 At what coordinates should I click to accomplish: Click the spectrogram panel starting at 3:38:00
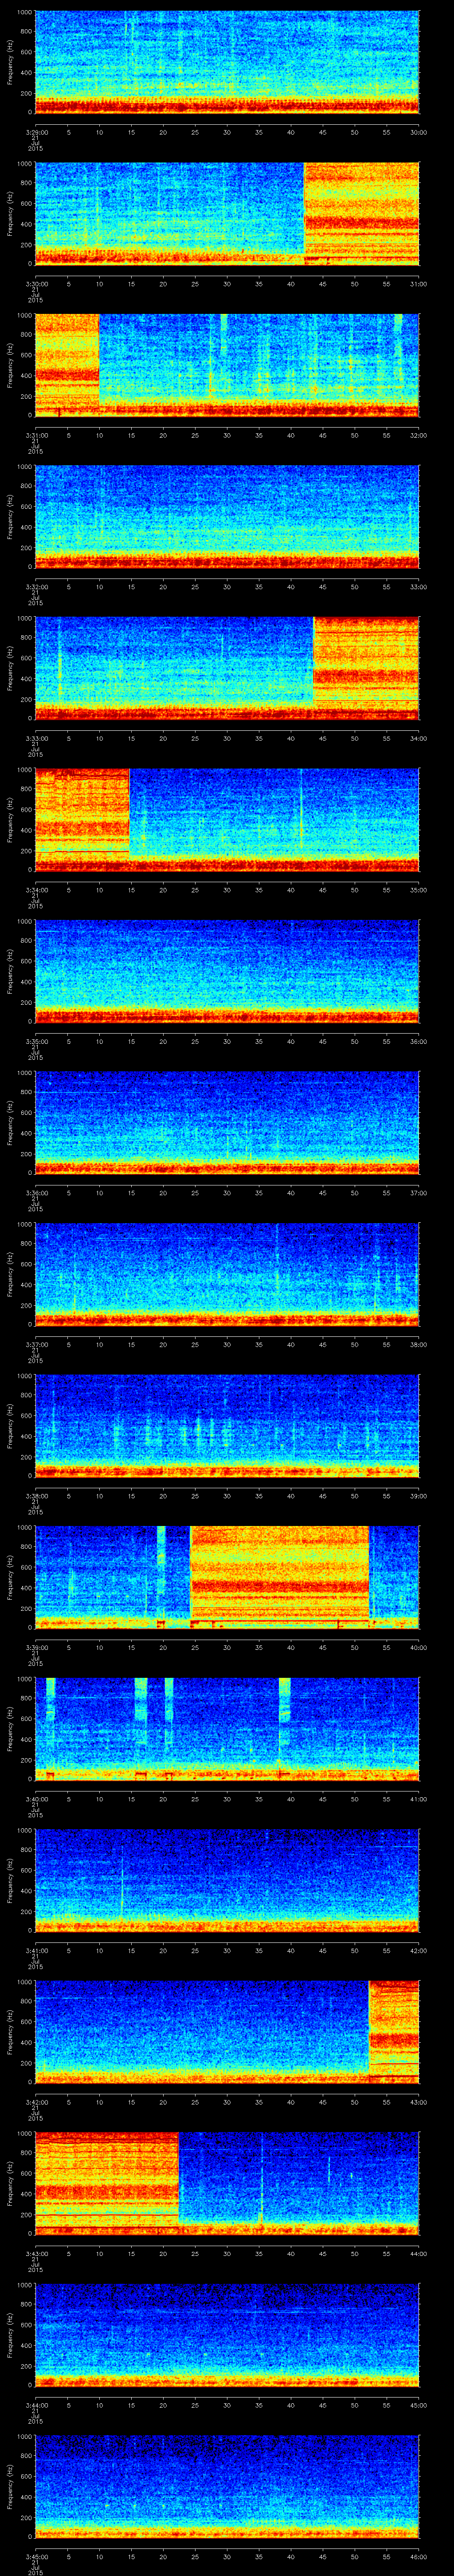227,1425
